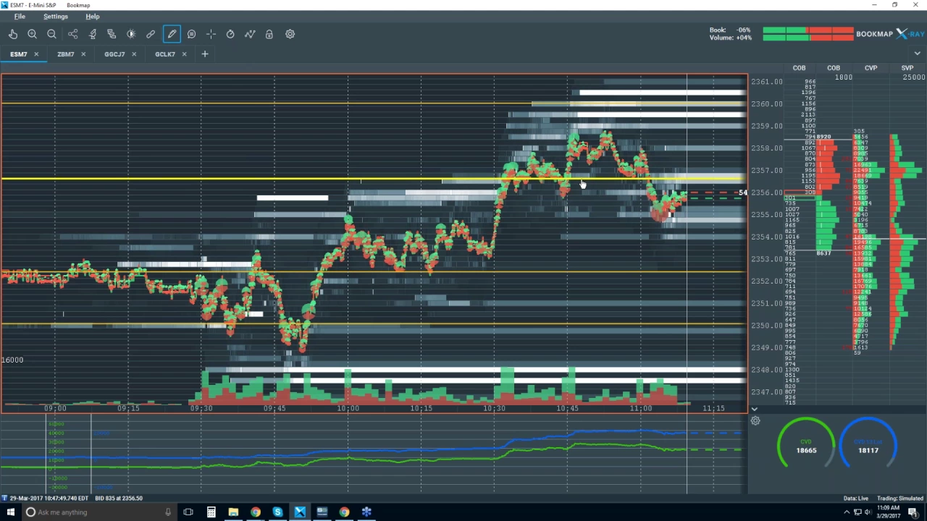Image resolution: width=927 pixels, height=521 pixels.
Task: Click the green CVD gauge showing 18665
Action: tap(806, 443)
